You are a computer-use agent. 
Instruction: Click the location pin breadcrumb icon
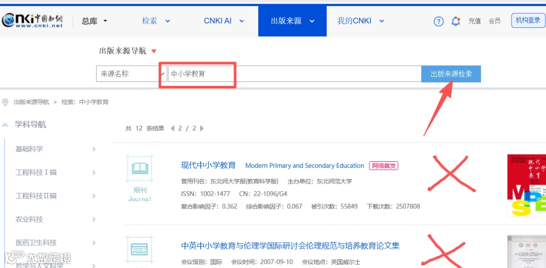[5, 102]
